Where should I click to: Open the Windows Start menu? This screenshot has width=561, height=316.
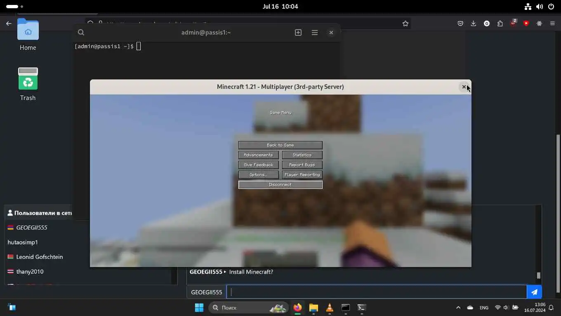(199, 307)
